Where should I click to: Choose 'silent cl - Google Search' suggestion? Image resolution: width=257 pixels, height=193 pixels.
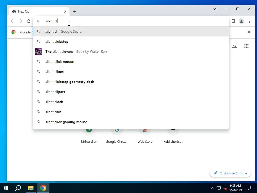point(131,31)
